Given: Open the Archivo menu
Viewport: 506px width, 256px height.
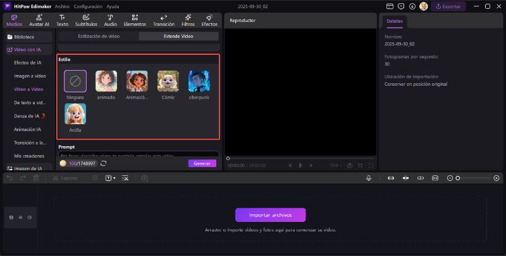Looking at the screenshot, I should (x=62, y=6).
